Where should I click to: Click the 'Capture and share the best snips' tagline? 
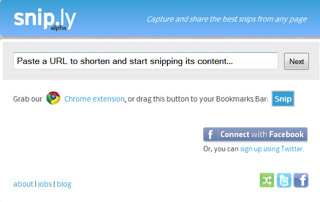[227, 19]
